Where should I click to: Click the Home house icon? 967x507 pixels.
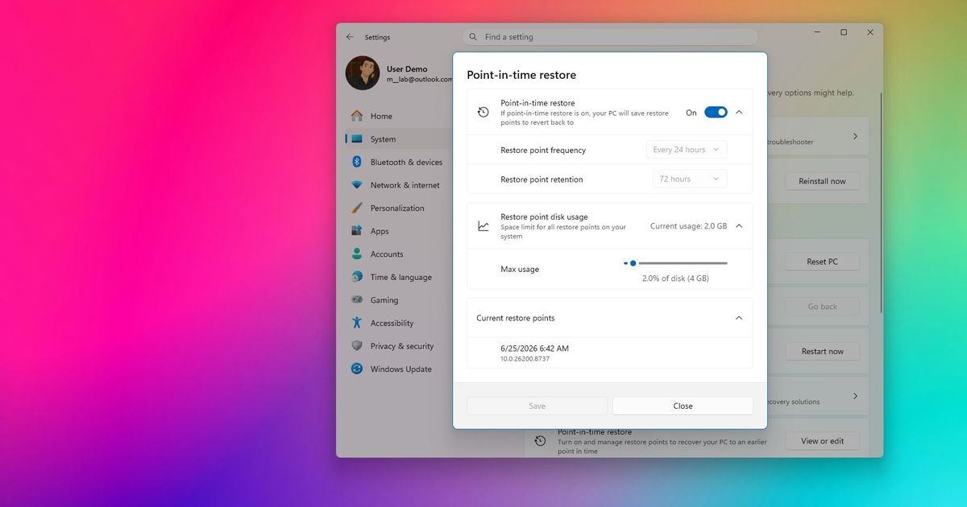pos(357,116)
